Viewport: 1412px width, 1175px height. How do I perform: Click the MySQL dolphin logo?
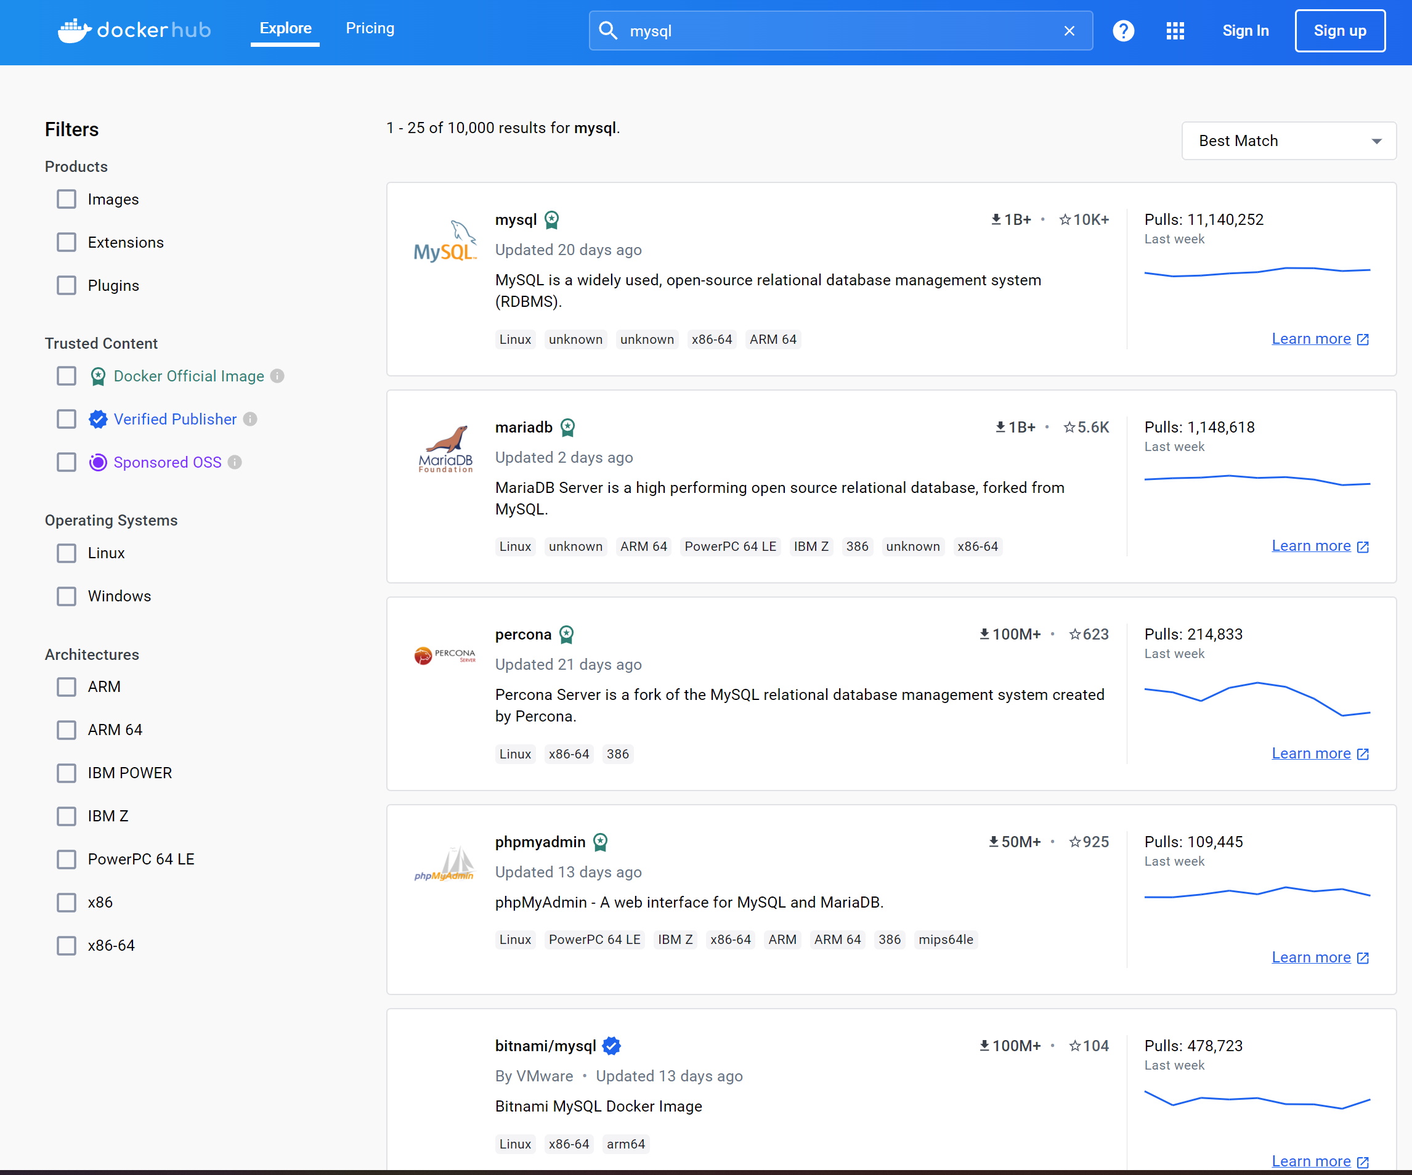click(445, 241)
